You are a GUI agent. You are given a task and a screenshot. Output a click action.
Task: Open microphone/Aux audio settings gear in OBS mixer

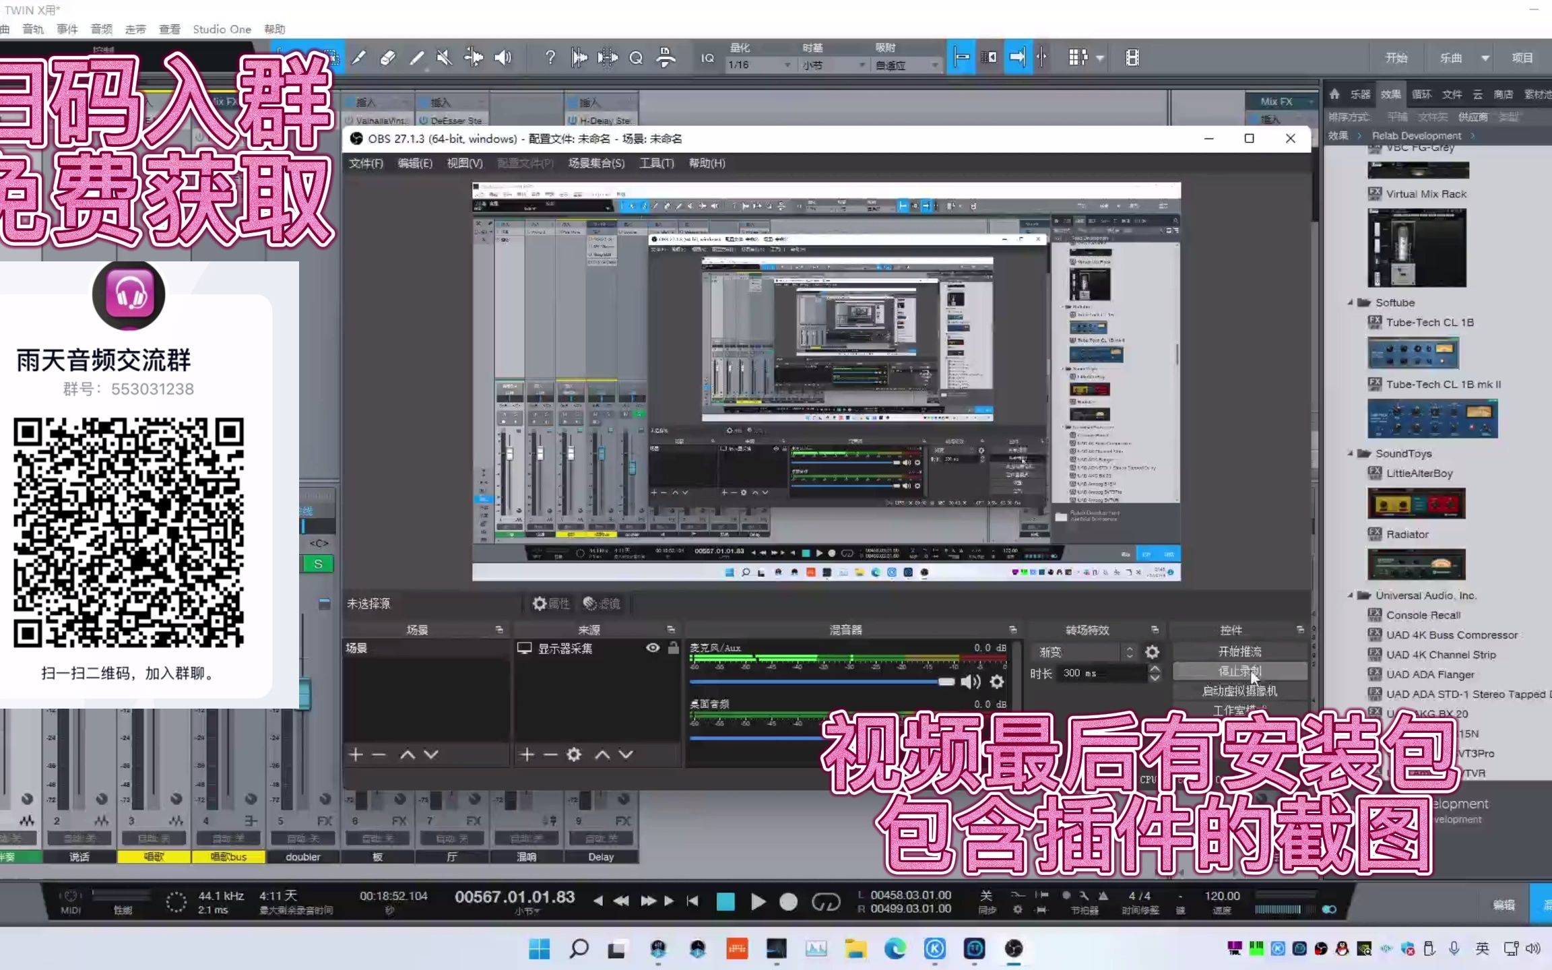997,682
